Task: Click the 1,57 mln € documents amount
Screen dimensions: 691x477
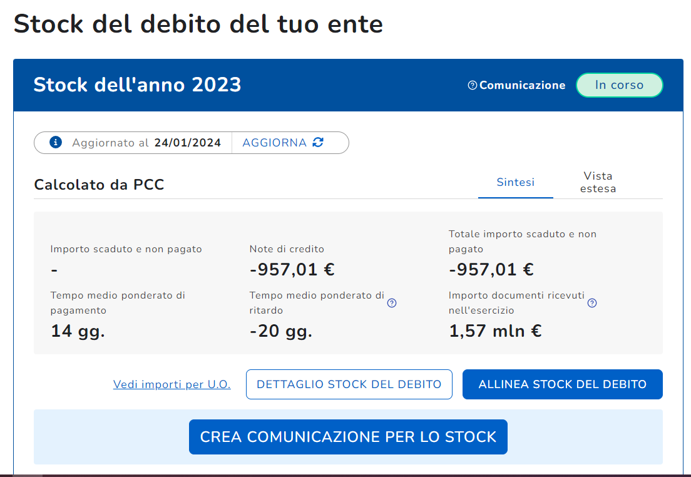Action: click(495, 331)
